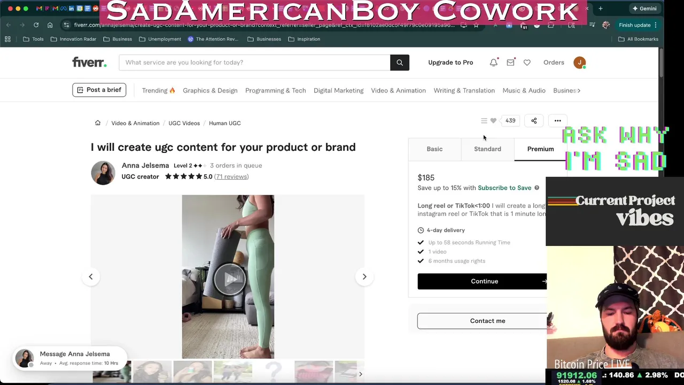Open the favorites heart lists icon

point(527,63)
